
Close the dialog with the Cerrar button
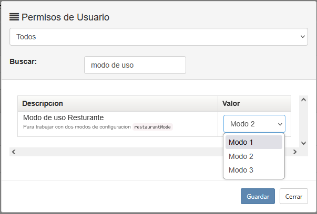[294, 196]
